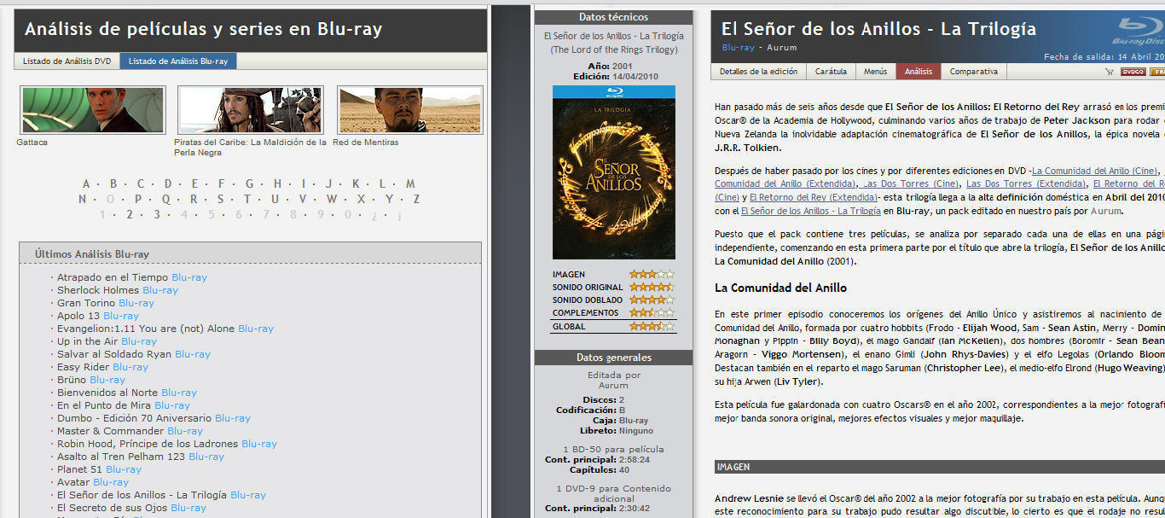The width and height of the screenshot is (1165, 518).
Task: Filter reviews by letter A
Action: pyautogui.click(x=86, y=184)
